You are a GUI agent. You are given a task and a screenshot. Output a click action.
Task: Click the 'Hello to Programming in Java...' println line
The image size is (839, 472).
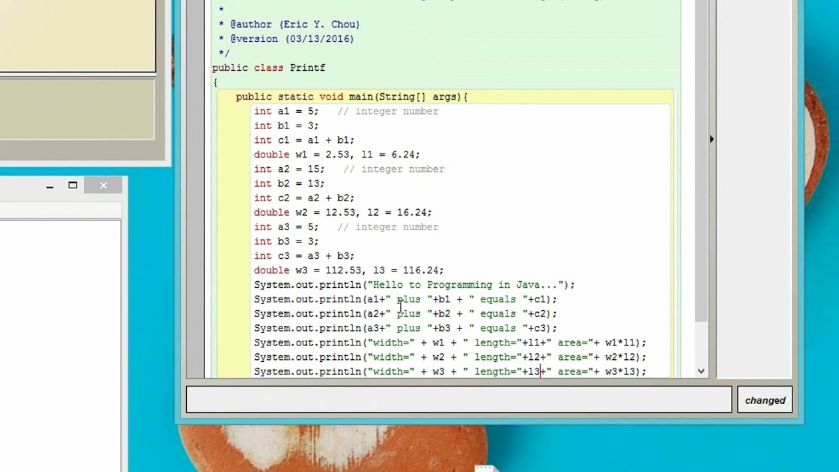(x=414, y=285)
